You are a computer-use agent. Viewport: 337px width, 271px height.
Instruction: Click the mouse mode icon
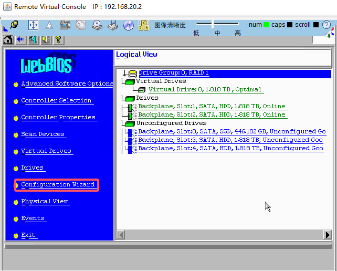click(x=81, y=25)
